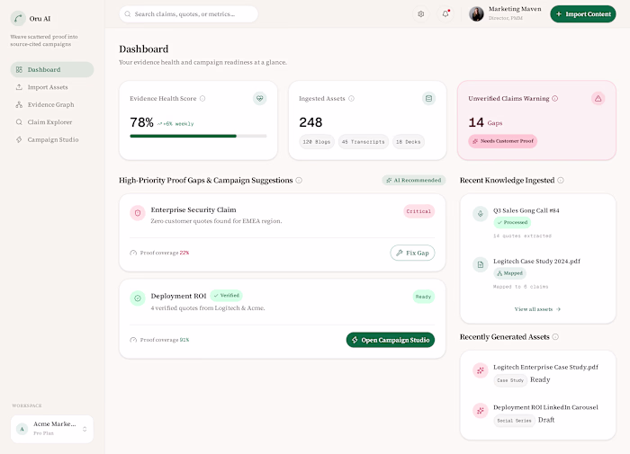Click the Unverified Claims warning triangle icon
The height and width of the screenshot is (454, 630).
click(x=598, y=98)
